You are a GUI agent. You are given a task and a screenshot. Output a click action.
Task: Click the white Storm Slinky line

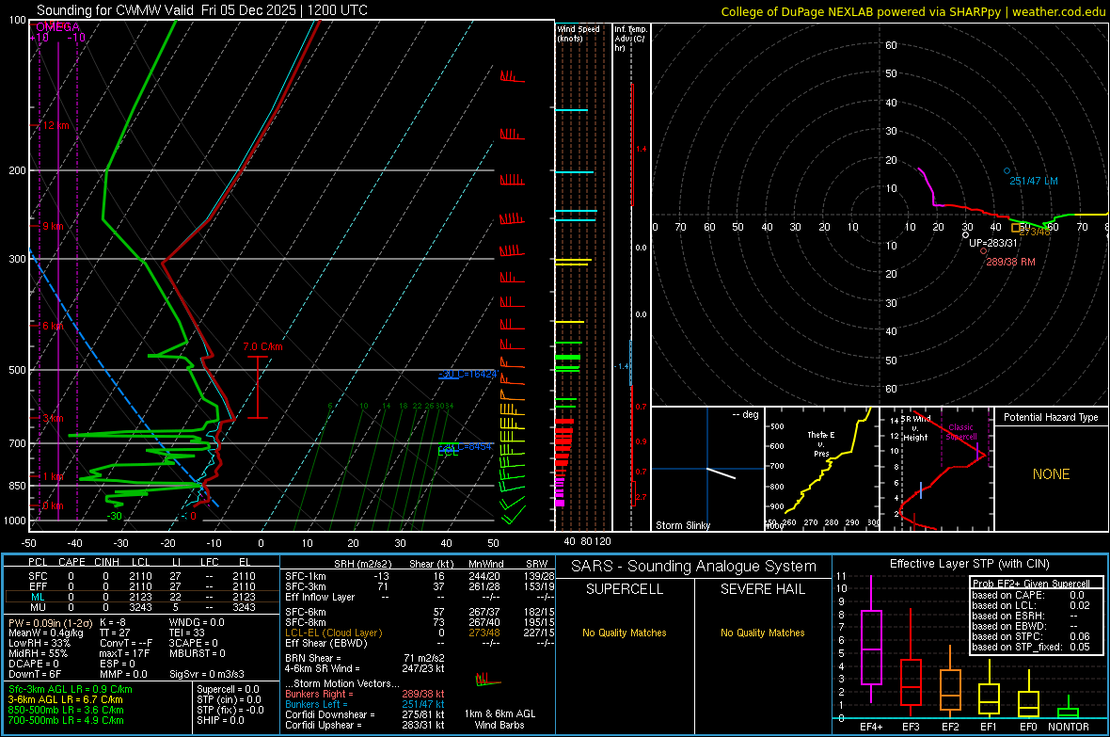pyautogui.click(x=721, y=473)
